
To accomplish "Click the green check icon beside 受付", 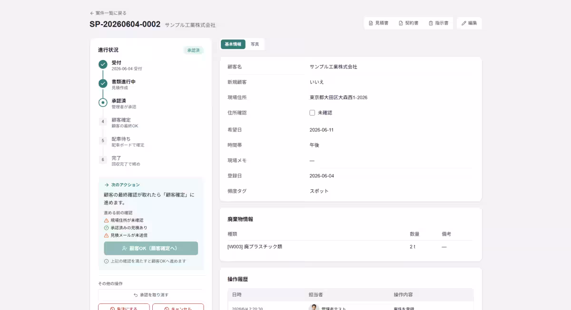I will coord(103,65).
